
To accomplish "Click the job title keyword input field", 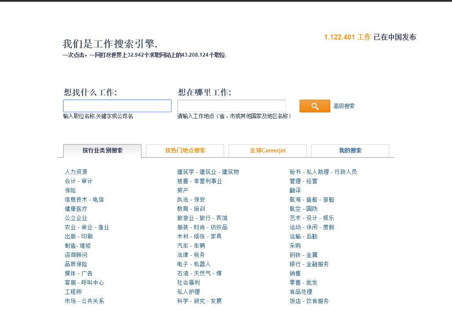I will pos(117,105).
